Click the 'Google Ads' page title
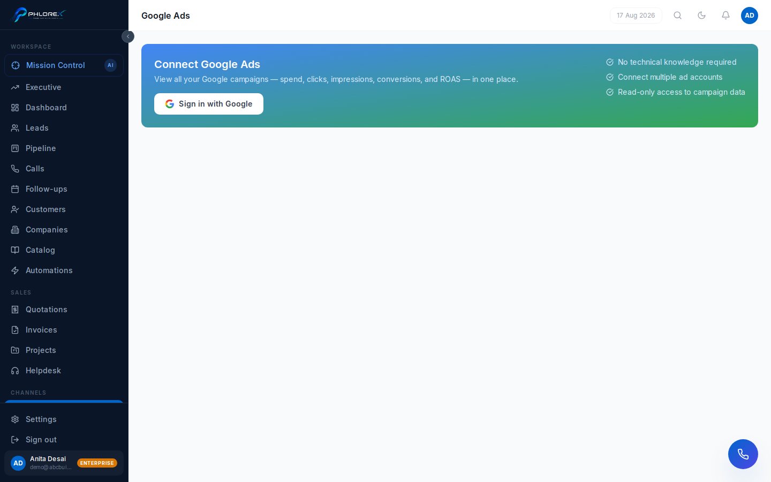This screenshot has height=482, width=771. coord(165,16)
